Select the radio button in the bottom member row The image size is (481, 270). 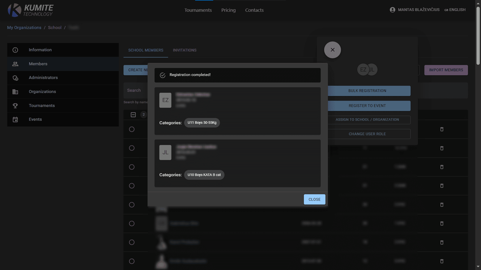[x=132, y=261]
